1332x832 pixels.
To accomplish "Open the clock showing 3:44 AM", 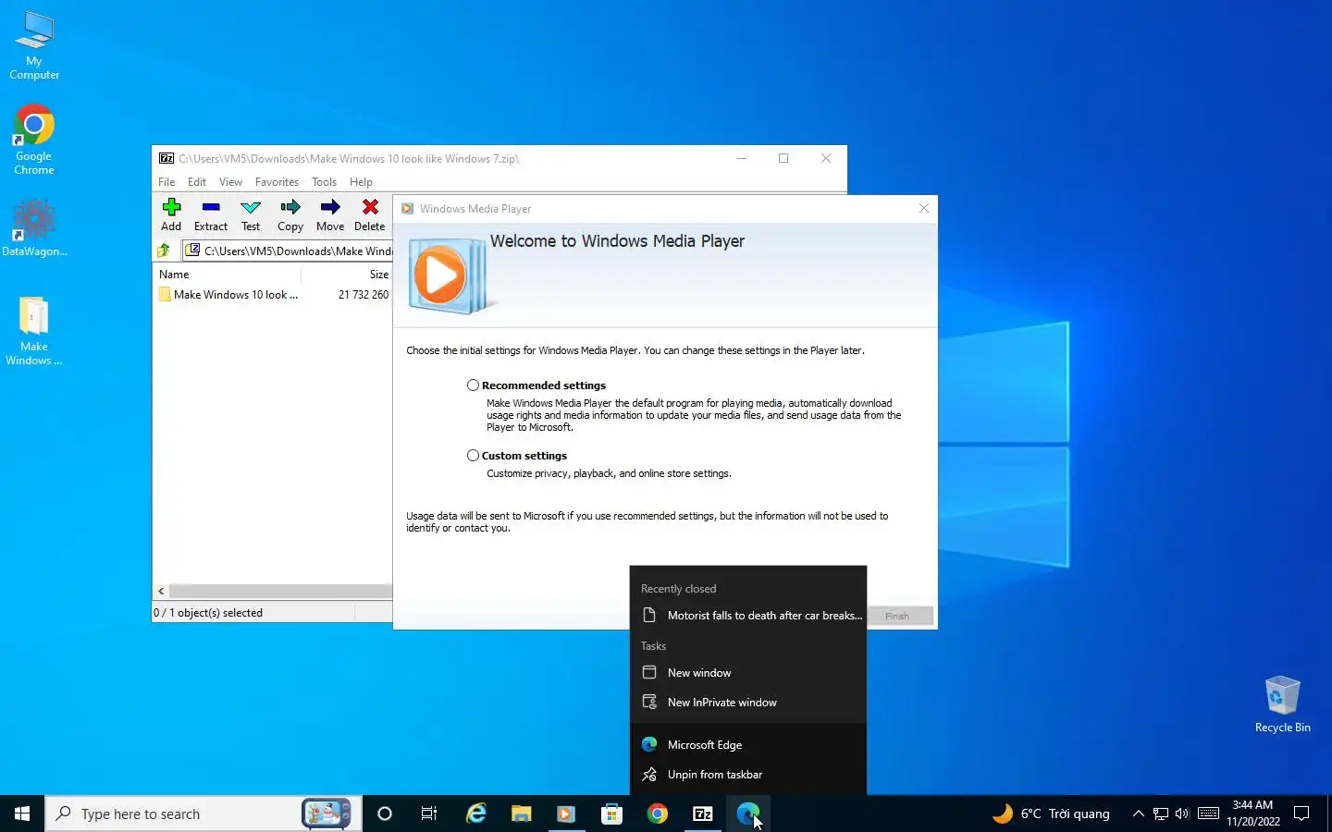I will coord(1253,814).
